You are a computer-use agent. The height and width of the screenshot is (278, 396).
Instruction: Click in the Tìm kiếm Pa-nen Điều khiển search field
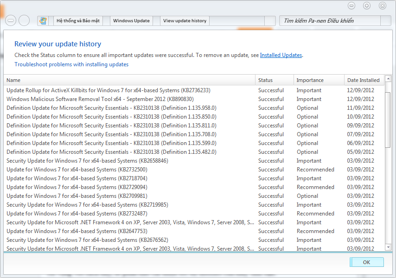click(329, 20)
